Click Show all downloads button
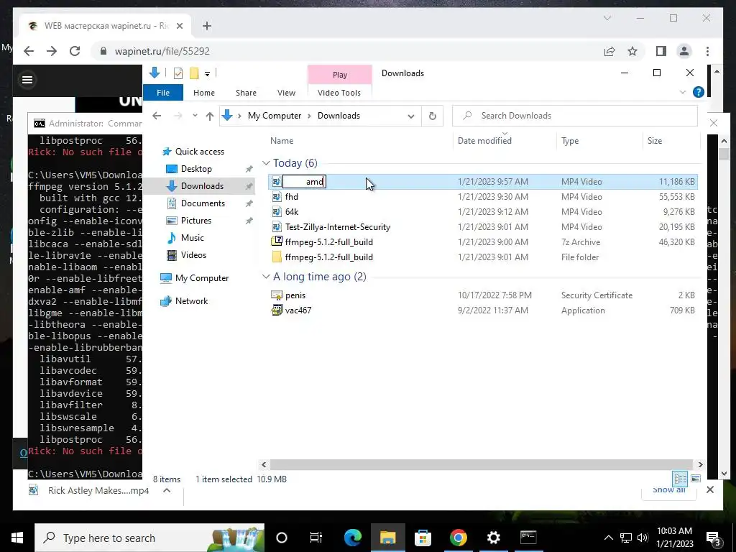Viewport: 736px width, 552px height. pyautogui.click(x=669, y=490)
